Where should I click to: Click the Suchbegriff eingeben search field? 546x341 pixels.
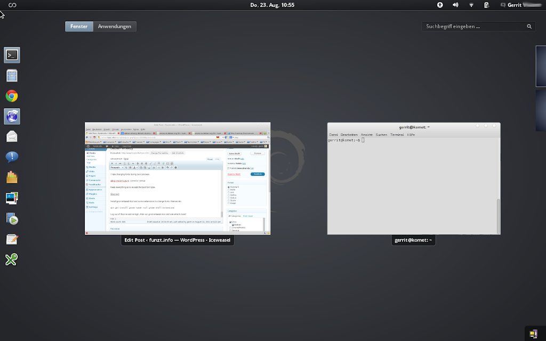tap(475, 26)
